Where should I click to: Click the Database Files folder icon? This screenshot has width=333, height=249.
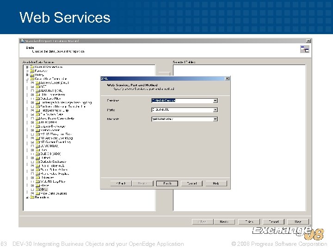pyautogui.click(x=38, y=99)
